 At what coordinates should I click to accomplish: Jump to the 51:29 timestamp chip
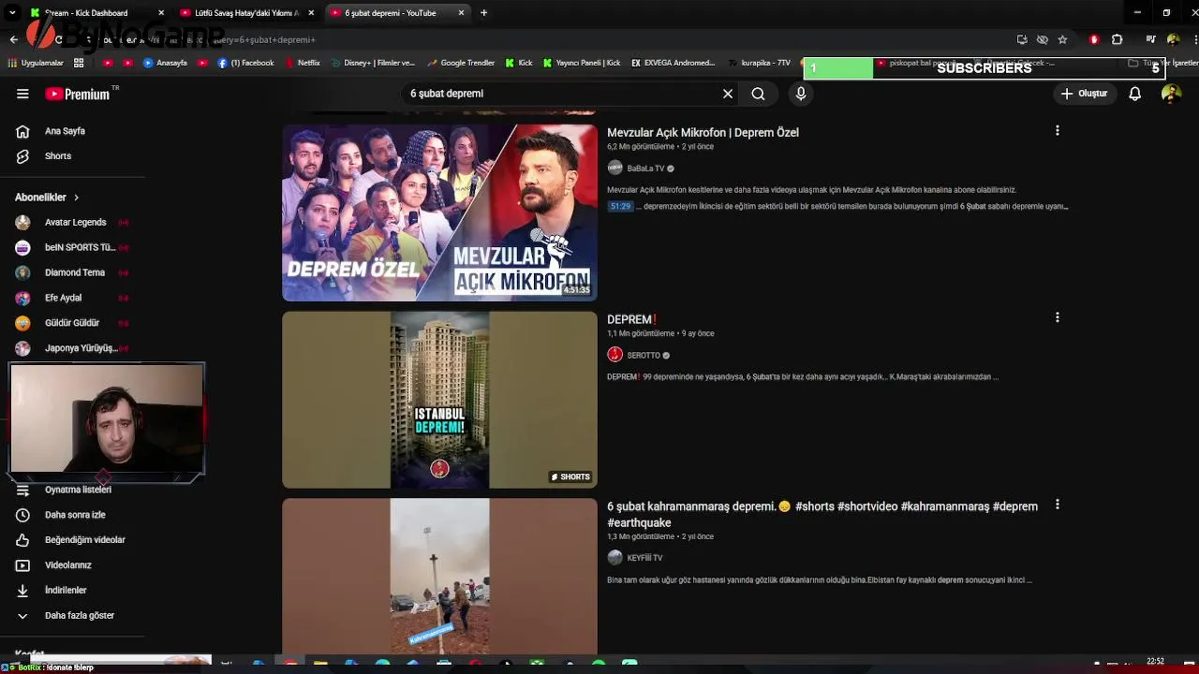620,206
